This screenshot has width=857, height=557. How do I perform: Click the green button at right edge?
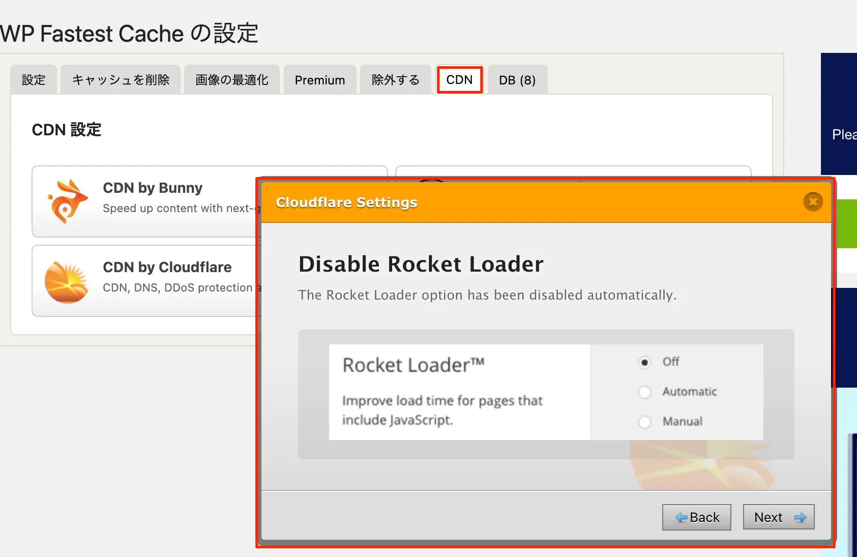point(846,224)
